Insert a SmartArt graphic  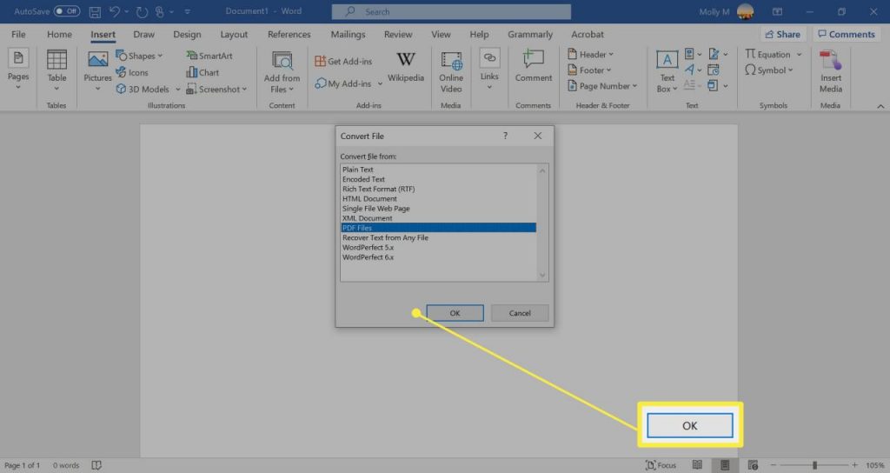click(209, 56)
